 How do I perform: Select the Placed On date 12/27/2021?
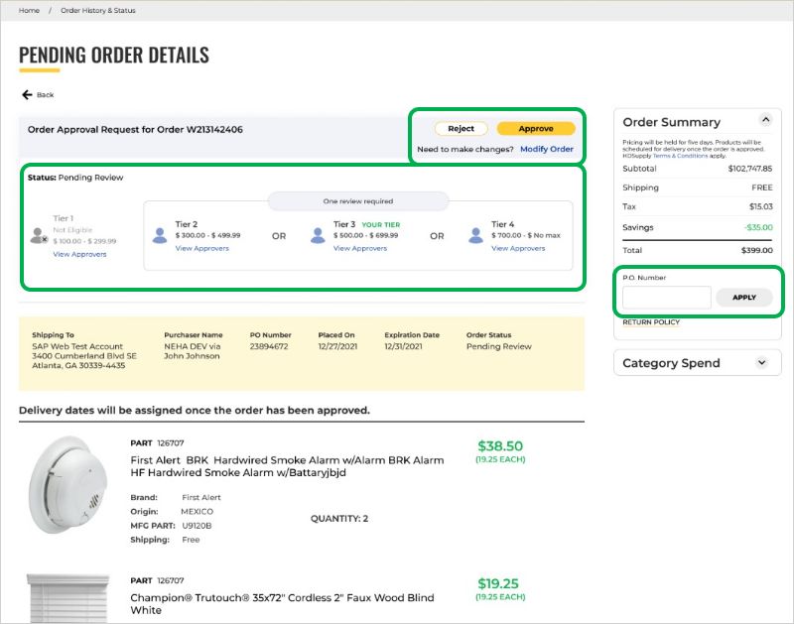click(x=337, y=346)
